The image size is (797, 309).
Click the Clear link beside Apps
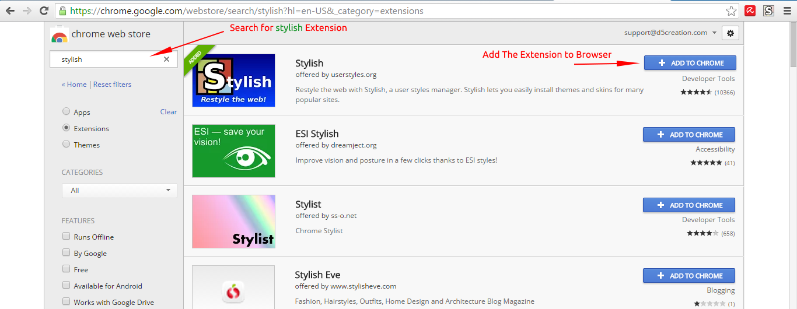pos(169,112)
